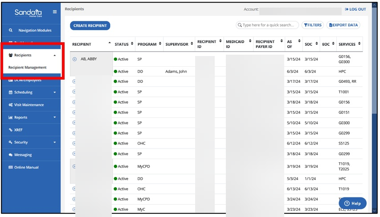Click the Navigation Modules search icon
380x217 pixels.
coord(11,30)
